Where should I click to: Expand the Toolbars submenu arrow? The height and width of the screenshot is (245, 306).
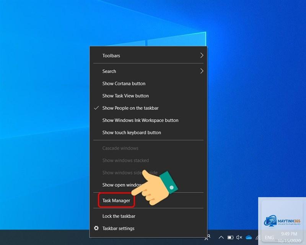point(202,56)
